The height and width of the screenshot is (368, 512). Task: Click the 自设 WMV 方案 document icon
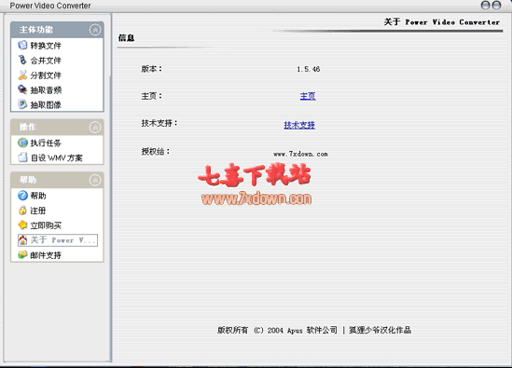coord(22,157)
